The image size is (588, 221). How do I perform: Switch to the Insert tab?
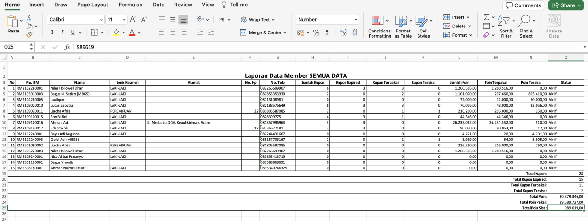click(x=37, y=5)
